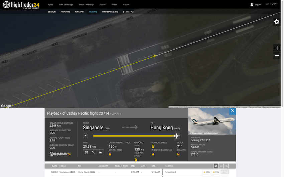Click the STATUS column header
Viewport: 284px width, 177px height.
click(x=169, y=166)
